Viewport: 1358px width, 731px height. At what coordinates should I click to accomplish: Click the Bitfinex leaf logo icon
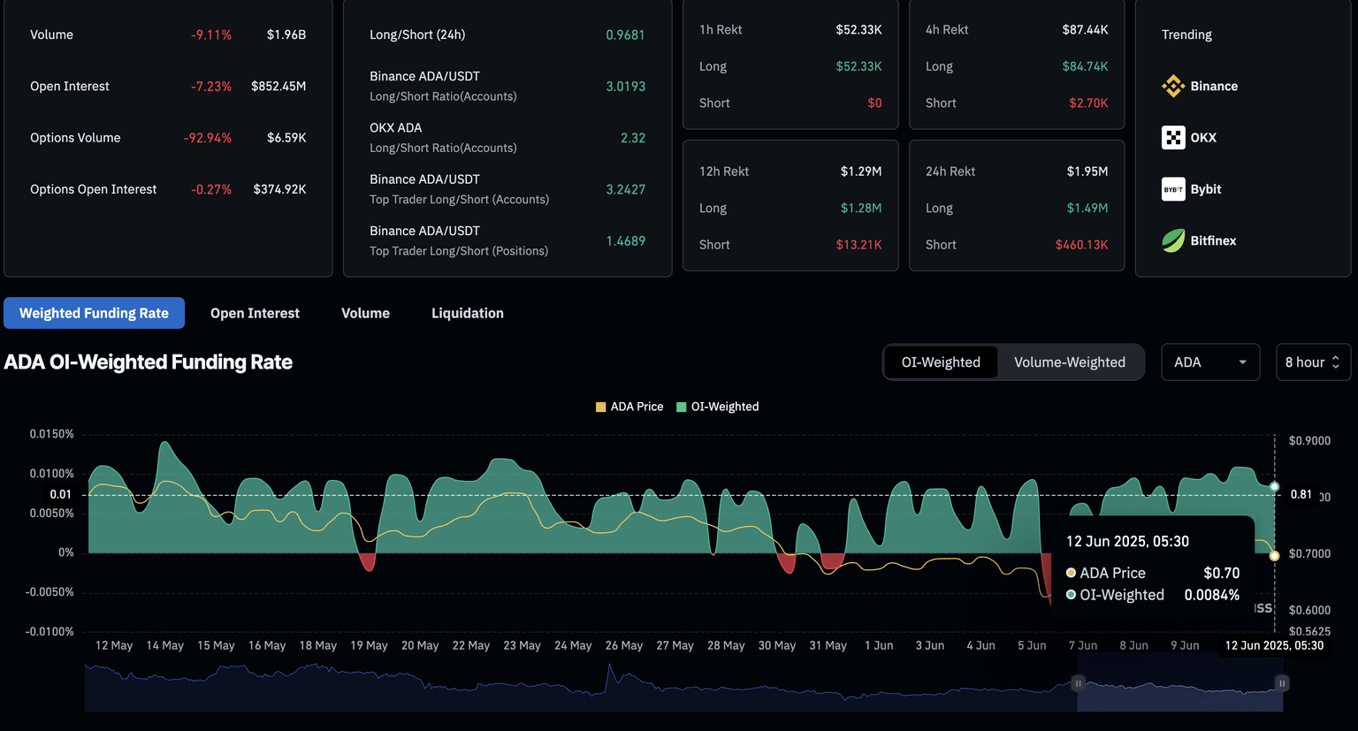[1172, 240]
